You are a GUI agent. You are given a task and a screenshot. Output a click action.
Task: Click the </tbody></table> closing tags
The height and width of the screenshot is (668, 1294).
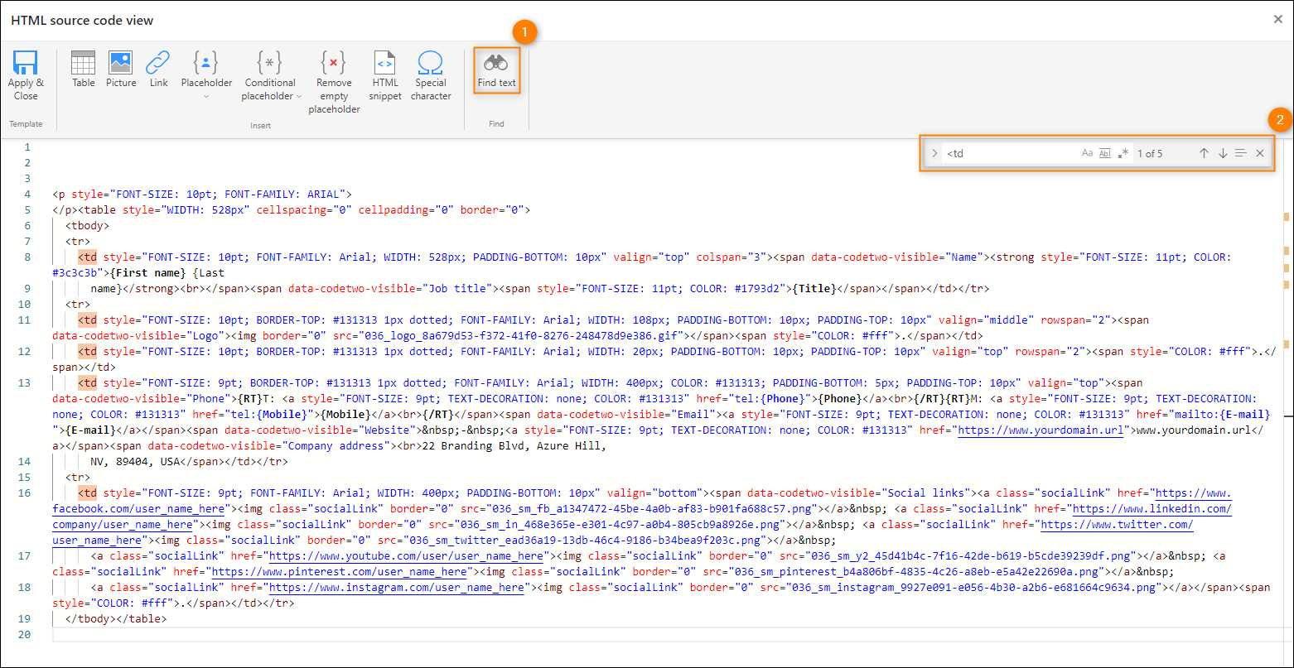116,619
